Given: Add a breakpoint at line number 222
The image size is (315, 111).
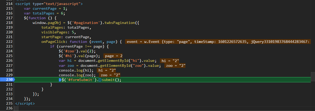Looking at the screenshot, I should (x=9, y=42).
